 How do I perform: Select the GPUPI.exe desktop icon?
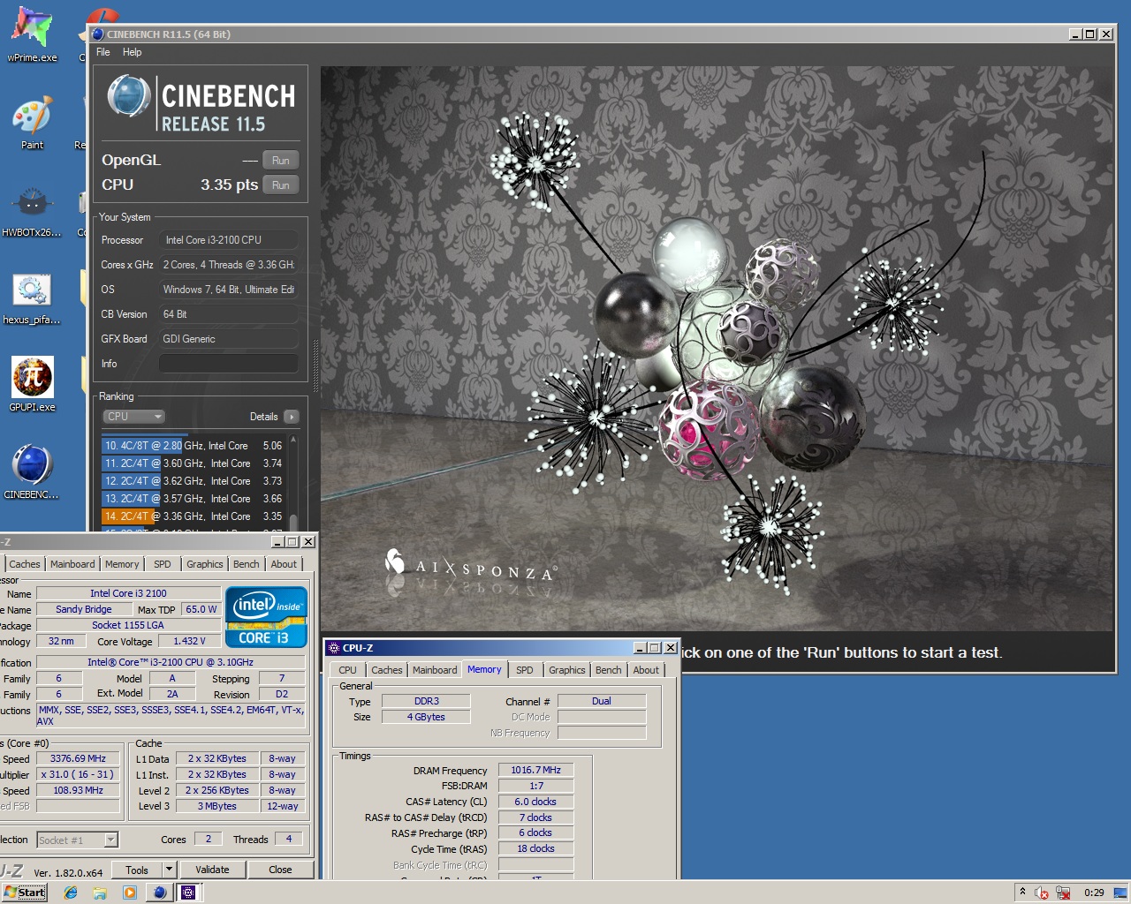click(x=32, y=385)
